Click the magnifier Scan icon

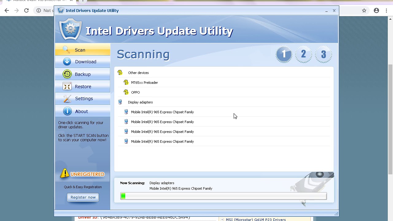[x=66, y=49]
